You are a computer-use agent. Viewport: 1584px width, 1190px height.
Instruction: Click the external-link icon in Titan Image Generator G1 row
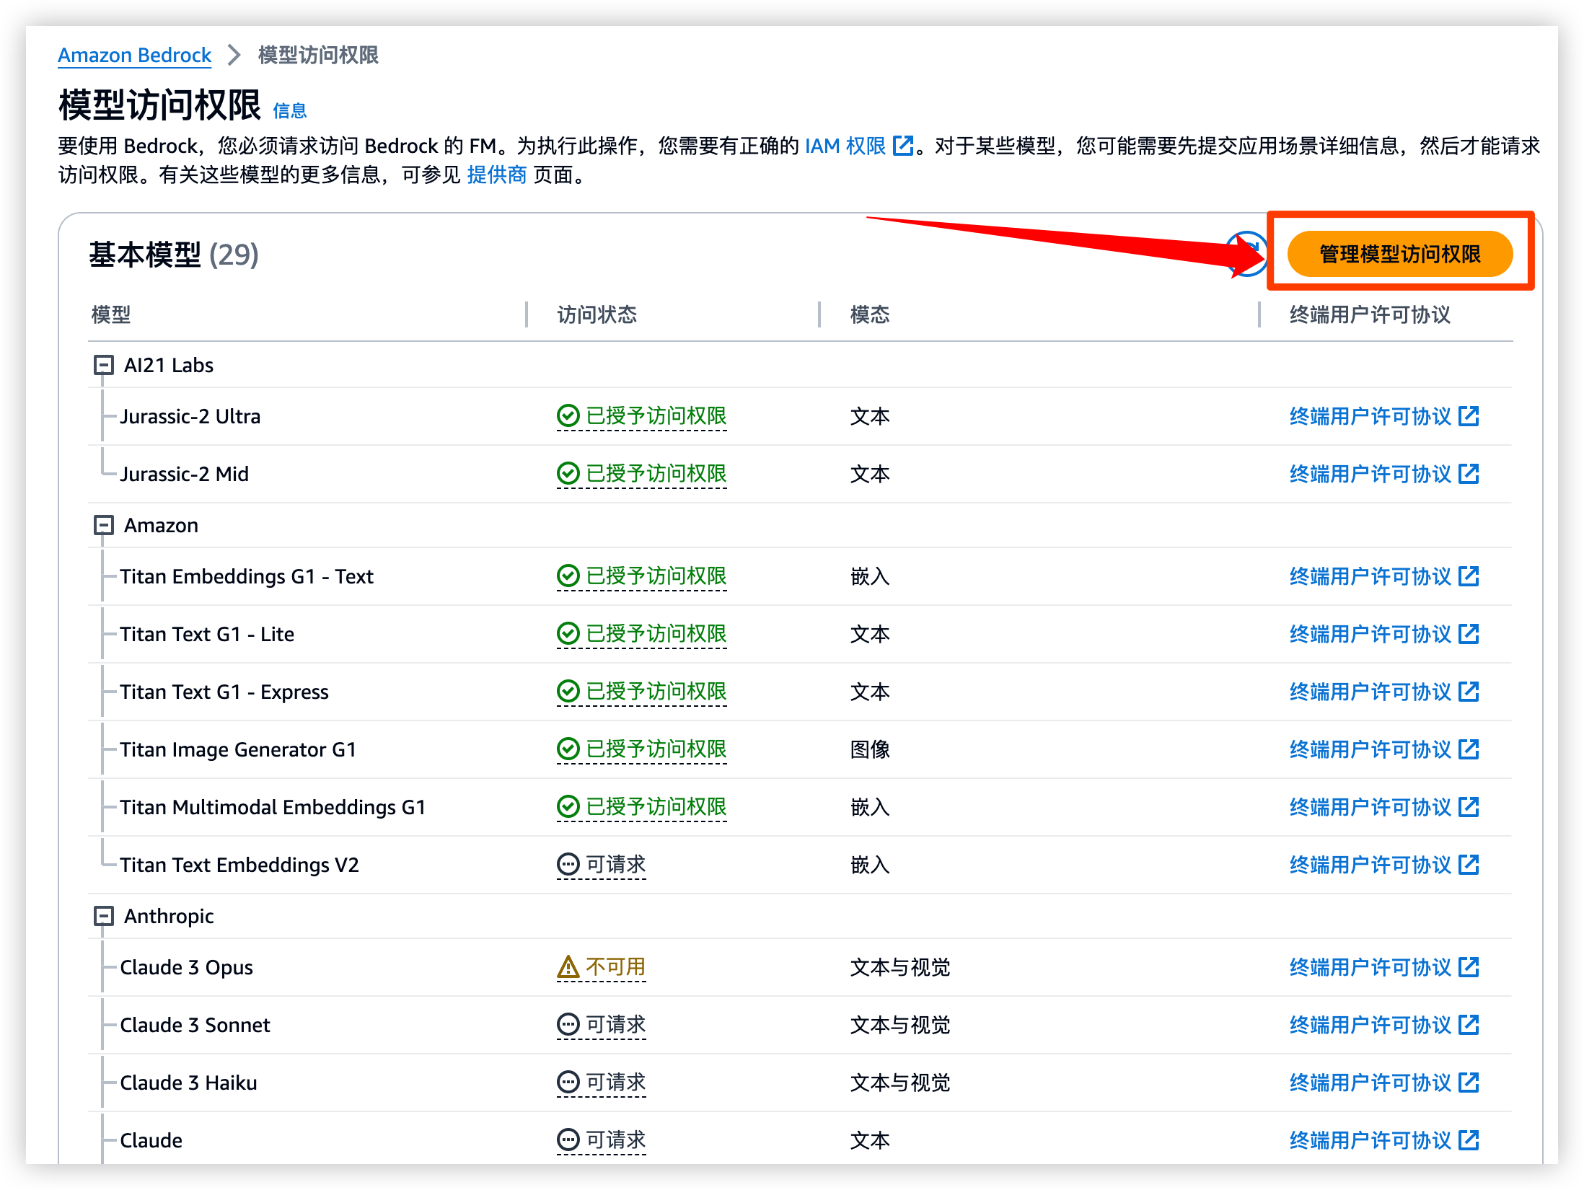point(1469,749)
